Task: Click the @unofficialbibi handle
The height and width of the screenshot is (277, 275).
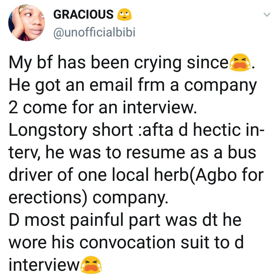Action: [x=94, y=33]
